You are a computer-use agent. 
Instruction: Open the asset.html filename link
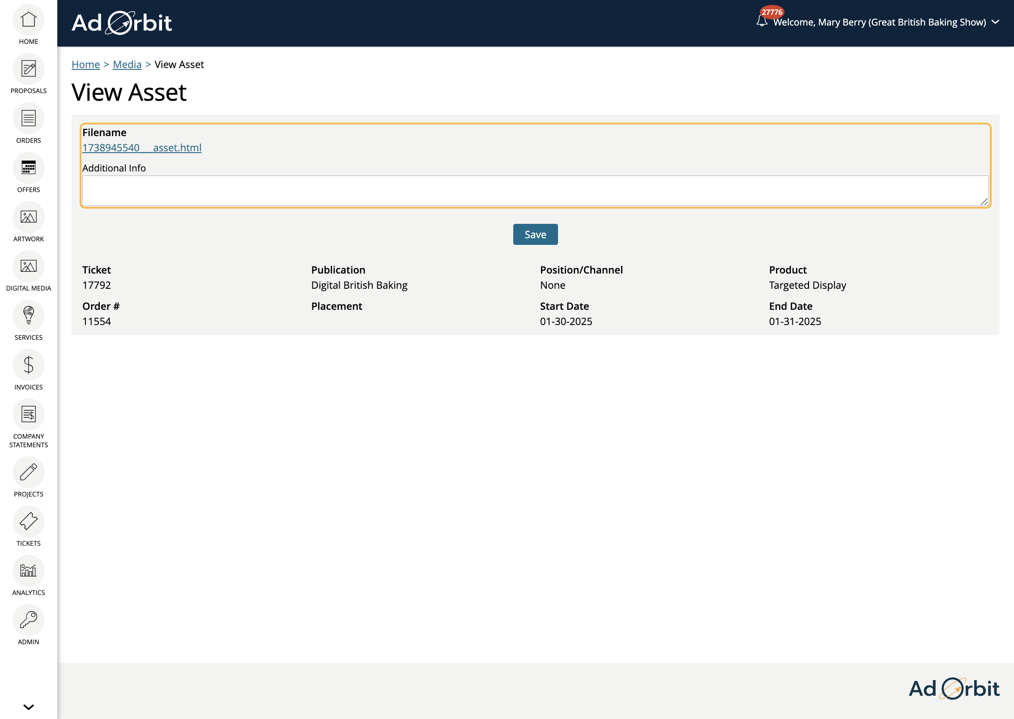point(142,148)
